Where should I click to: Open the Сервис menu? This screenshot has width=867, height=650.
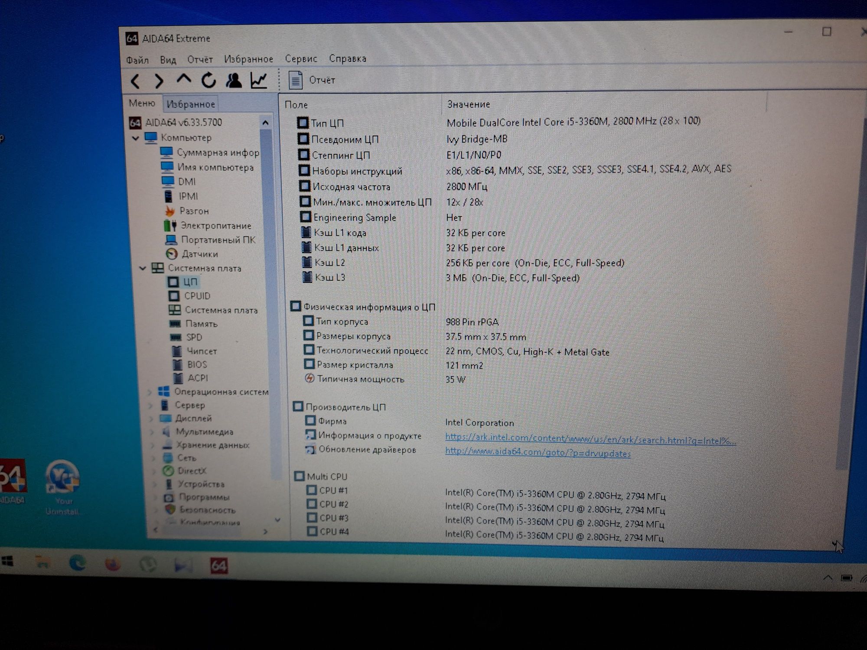[x=301, y=58]
